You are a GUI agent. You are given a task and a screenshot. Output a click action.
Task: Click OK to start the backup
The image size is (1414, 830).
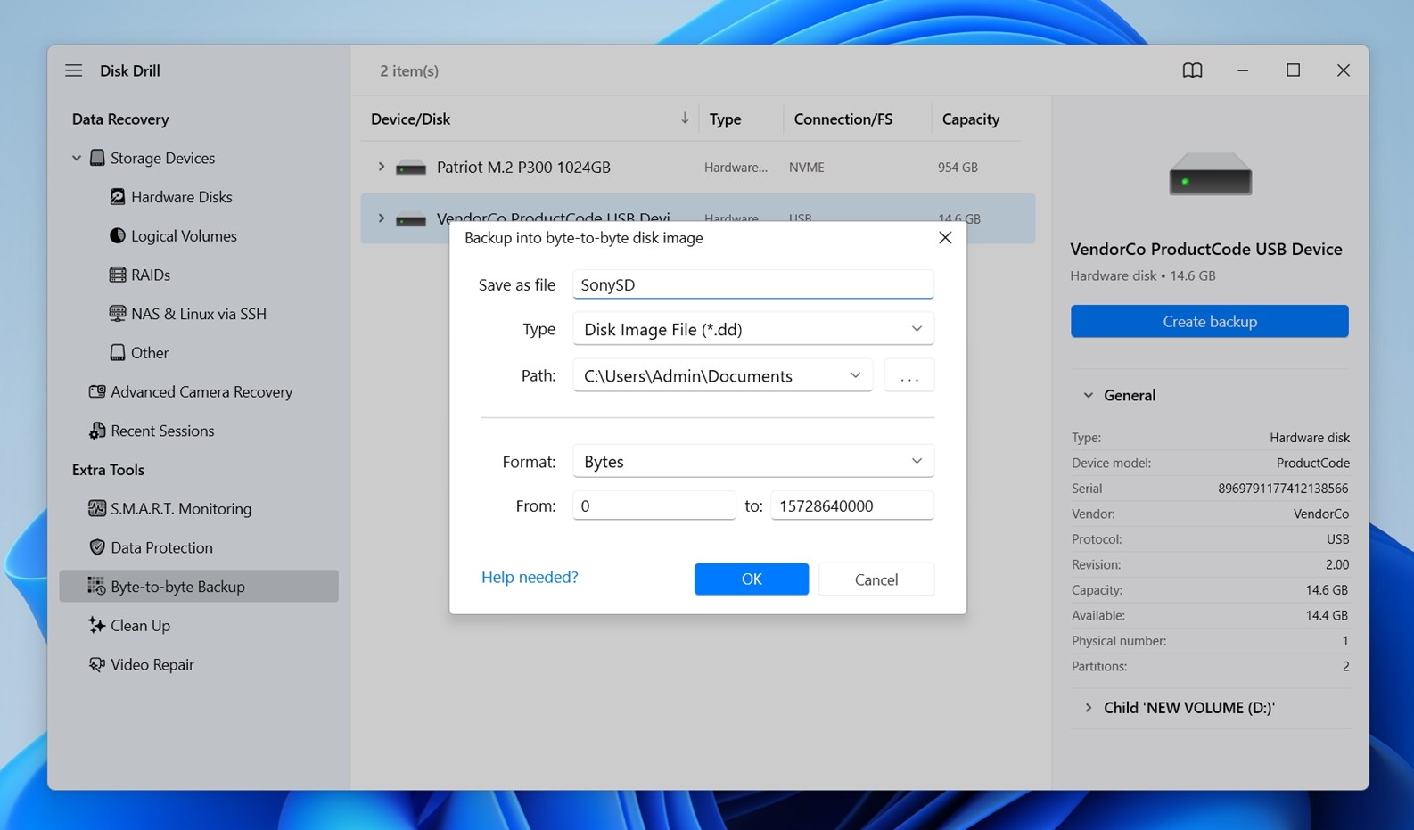[752, 579]
